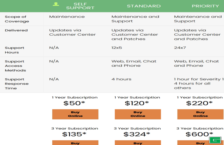Click the user icon beside Self Support

[56, 4]
